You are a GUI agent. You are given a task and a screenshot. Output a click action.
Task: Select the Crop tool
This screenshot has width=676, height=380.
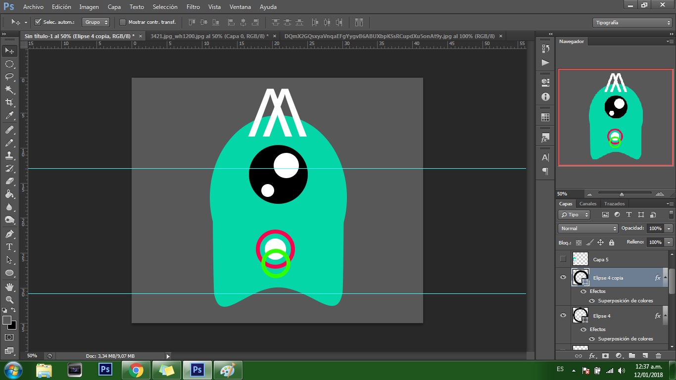pos(9,102)
